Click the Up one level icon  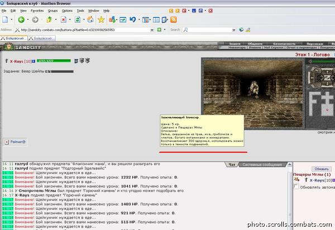click(49, 20)
